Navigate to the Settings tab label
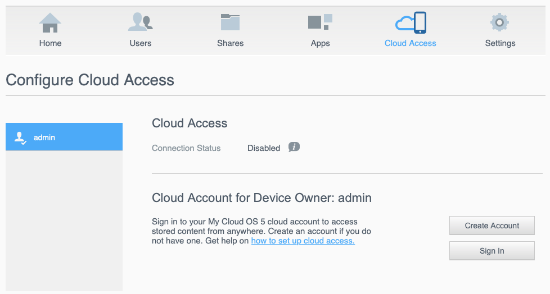Image resolution: width=550 pixels, height=294 pixels. [500, 43]
